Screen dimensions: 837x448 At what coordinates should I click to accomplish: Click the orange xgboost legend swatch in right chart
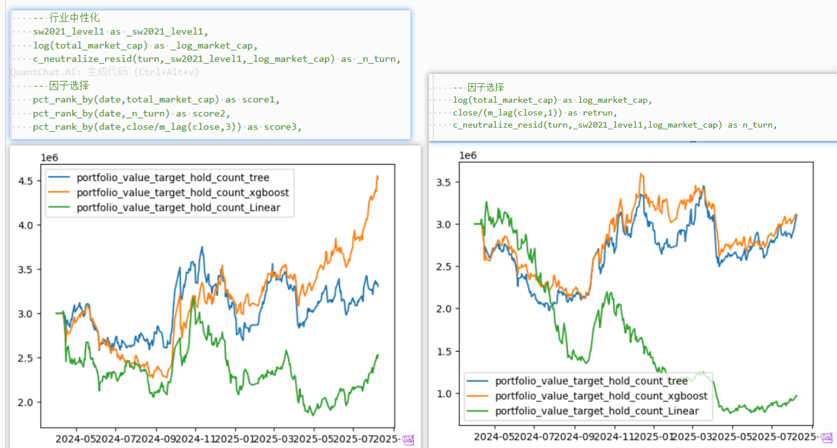pos(479,396)
